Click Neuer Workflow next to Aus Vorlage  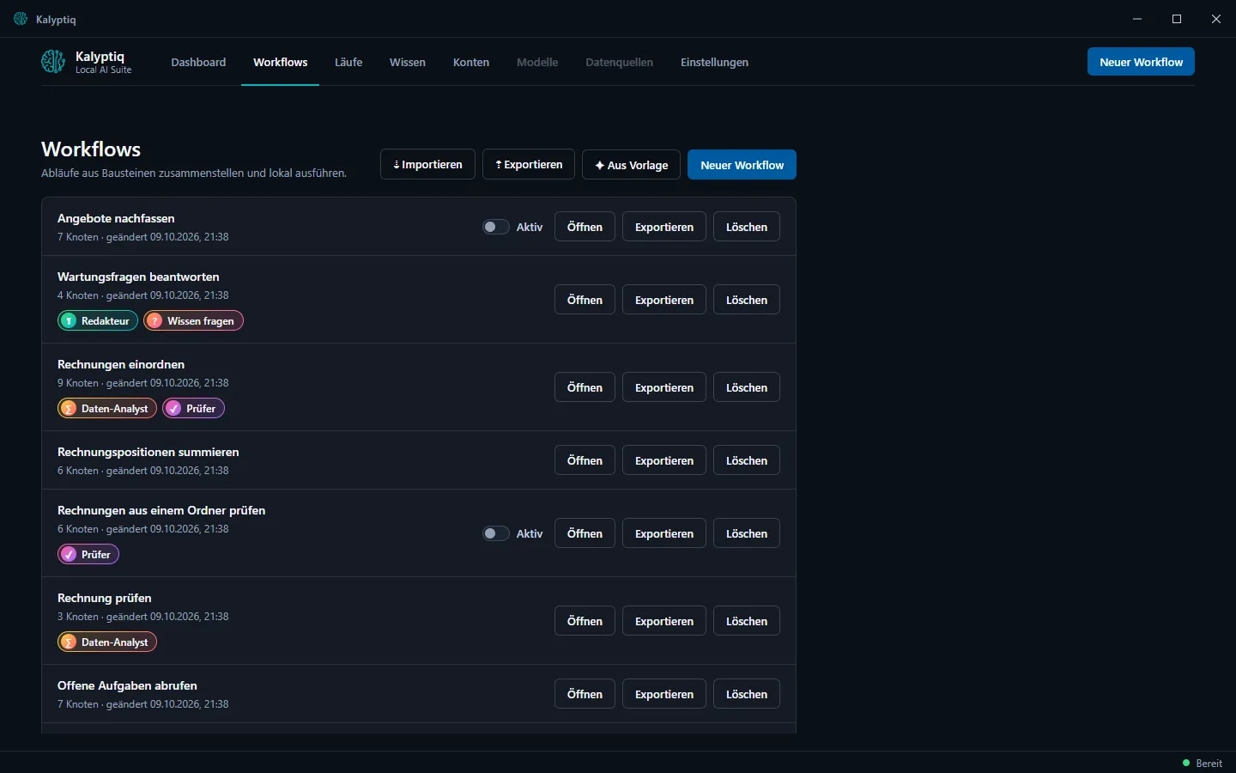[742, 165]
